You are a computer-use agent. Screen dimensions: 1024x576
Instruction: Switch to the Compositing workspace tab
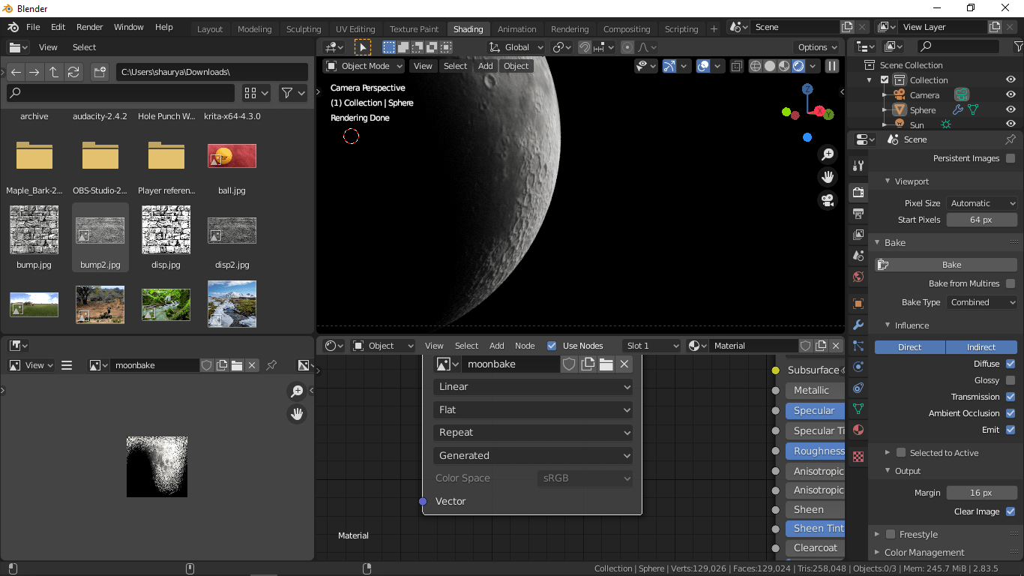coord(627,29)
